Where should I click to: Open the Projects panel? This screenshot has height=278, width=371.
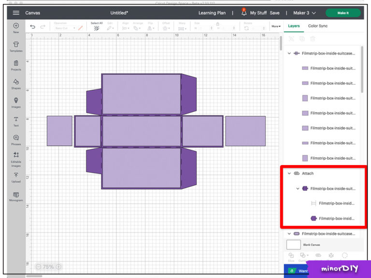(16, 65)
